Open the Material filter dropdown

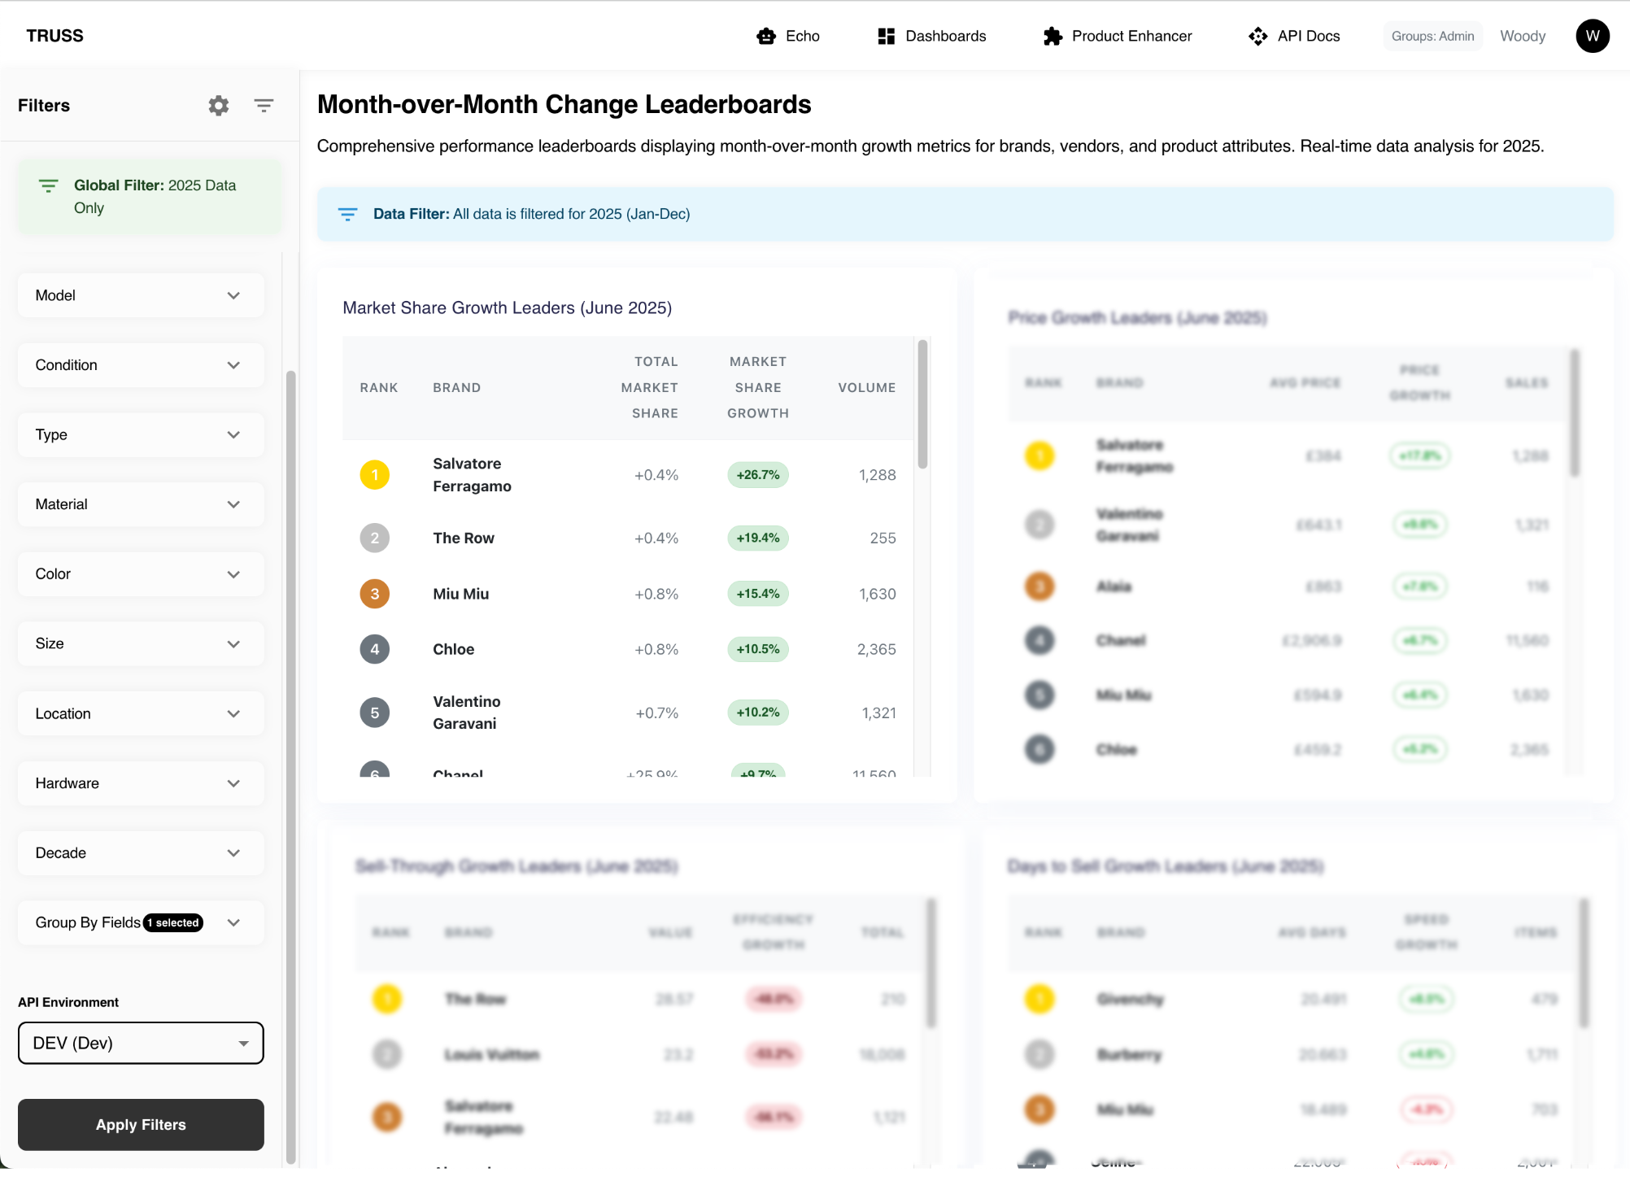click(x=141, y=504)
